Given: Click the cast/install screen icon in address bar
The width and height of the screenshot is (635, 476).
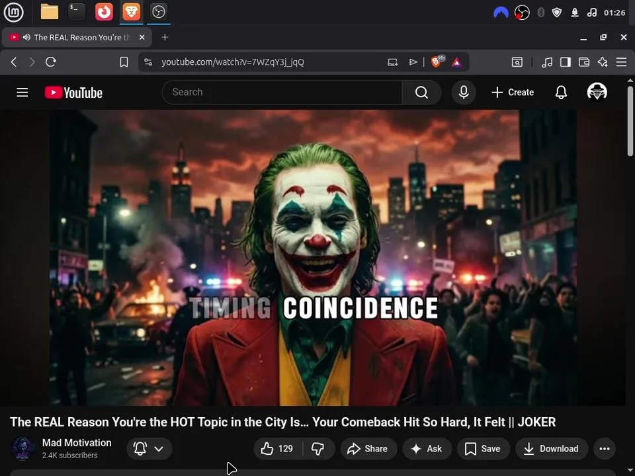Looking at the screenshot, I should pyautogui.click(x=392, y=62).
